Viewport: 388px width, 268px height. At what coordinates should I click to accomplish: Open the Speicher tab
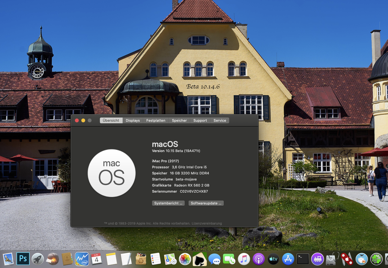(x=179, y=120)
